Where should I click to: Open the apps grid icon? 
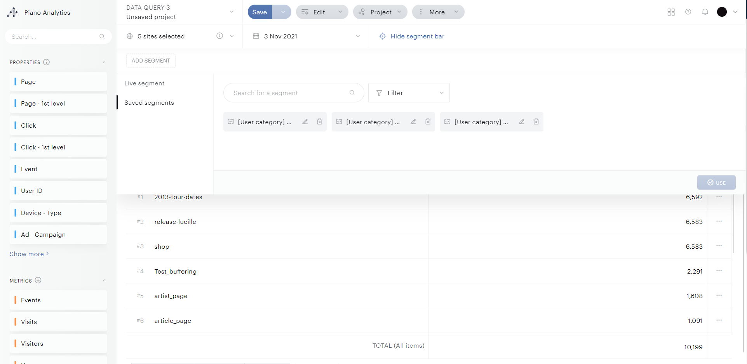[671, 12]
